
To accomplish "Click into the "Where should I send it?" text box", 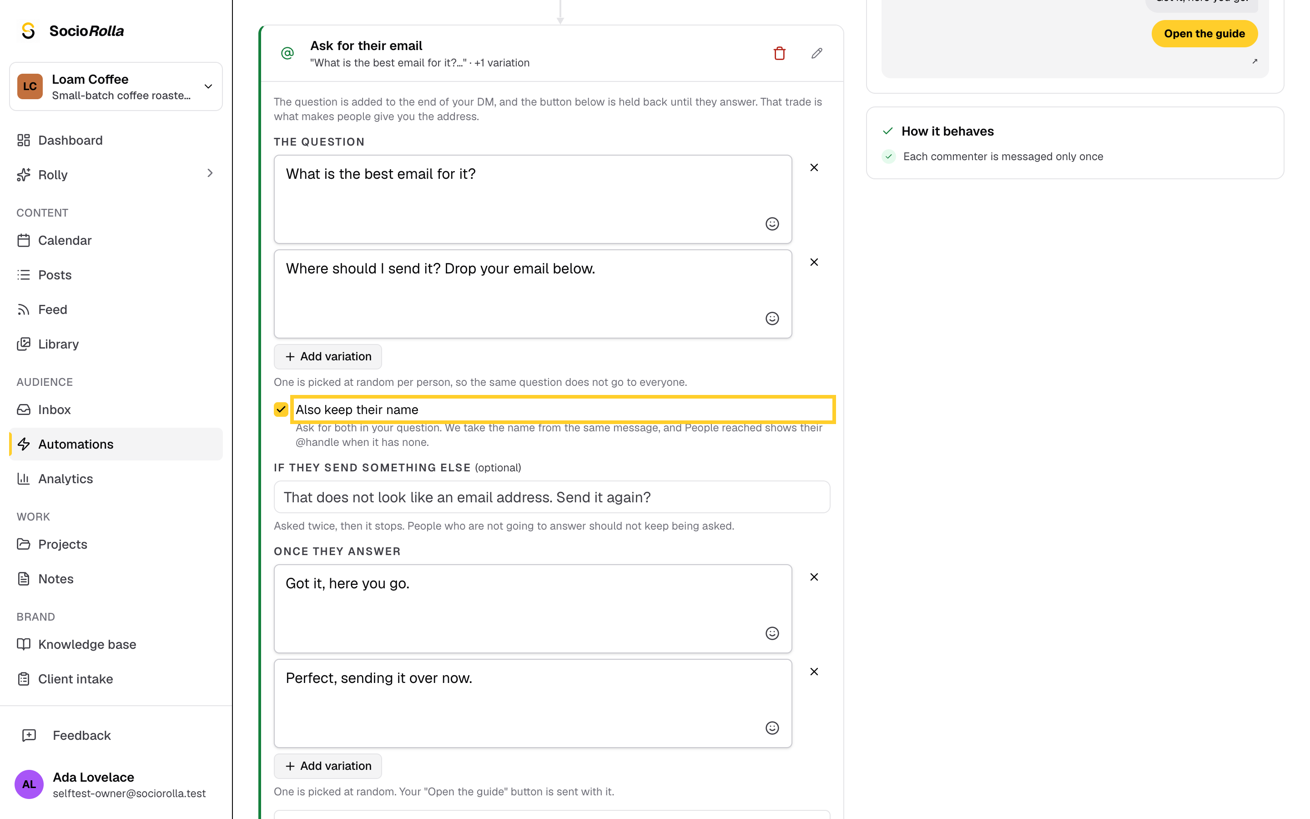I will 533,294.
